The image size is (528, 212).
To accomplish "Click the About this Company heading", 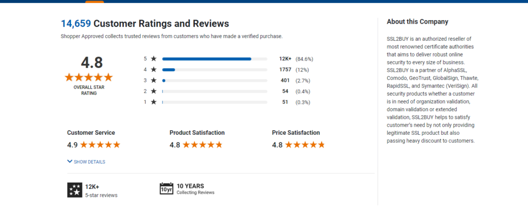I will (x=418, y=22).
